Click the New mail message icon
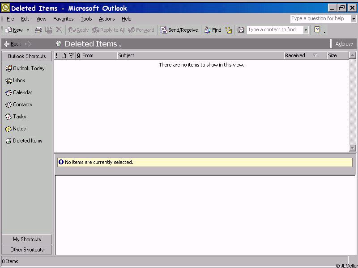Viewport: 358px width, 268px height. click(x=9, y=30)
